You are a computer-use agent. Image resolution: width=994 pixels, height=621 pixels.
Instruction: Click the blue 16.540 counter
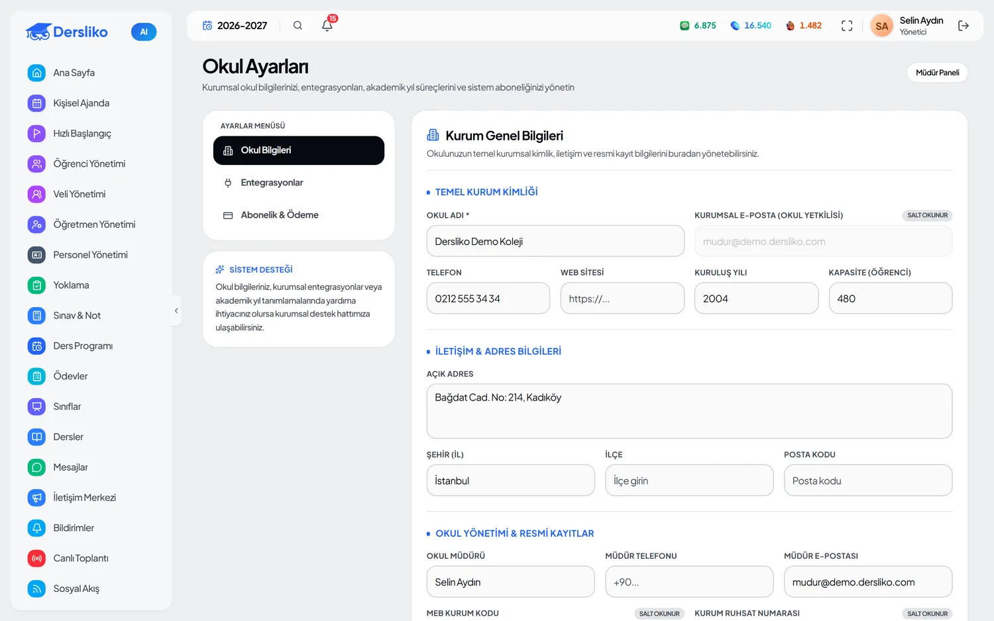pos(751,26)
